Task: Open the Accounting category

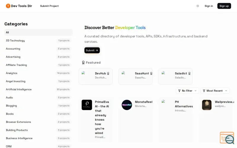Action: (39, 49)
